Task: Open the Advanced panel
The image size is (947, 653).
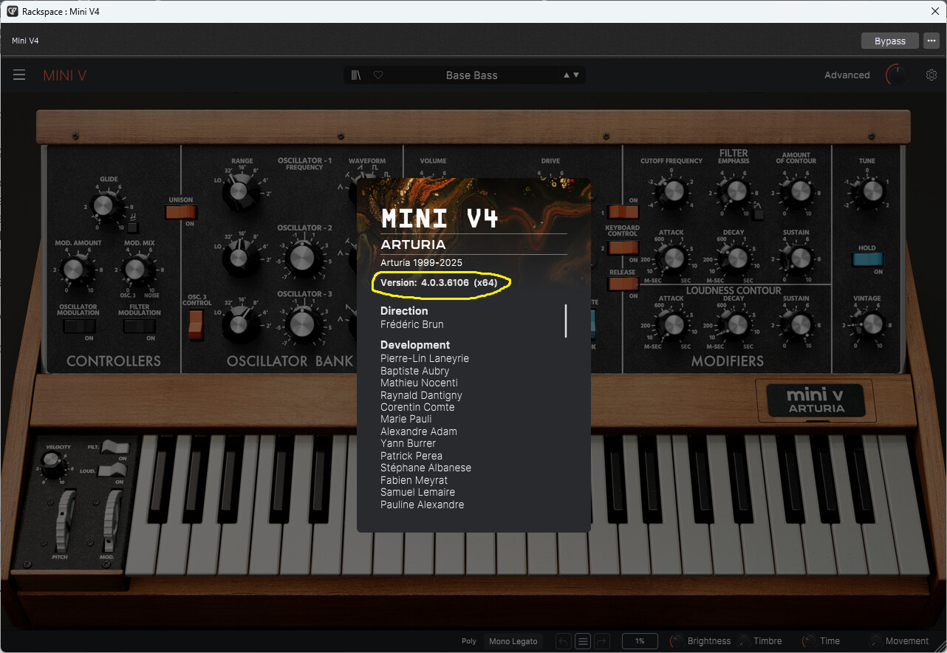Action: click(x=847, y=75)
